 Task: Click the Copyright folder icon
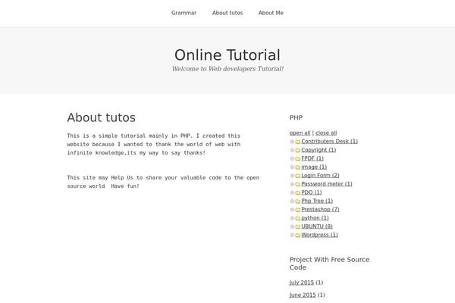coord(298,150)
